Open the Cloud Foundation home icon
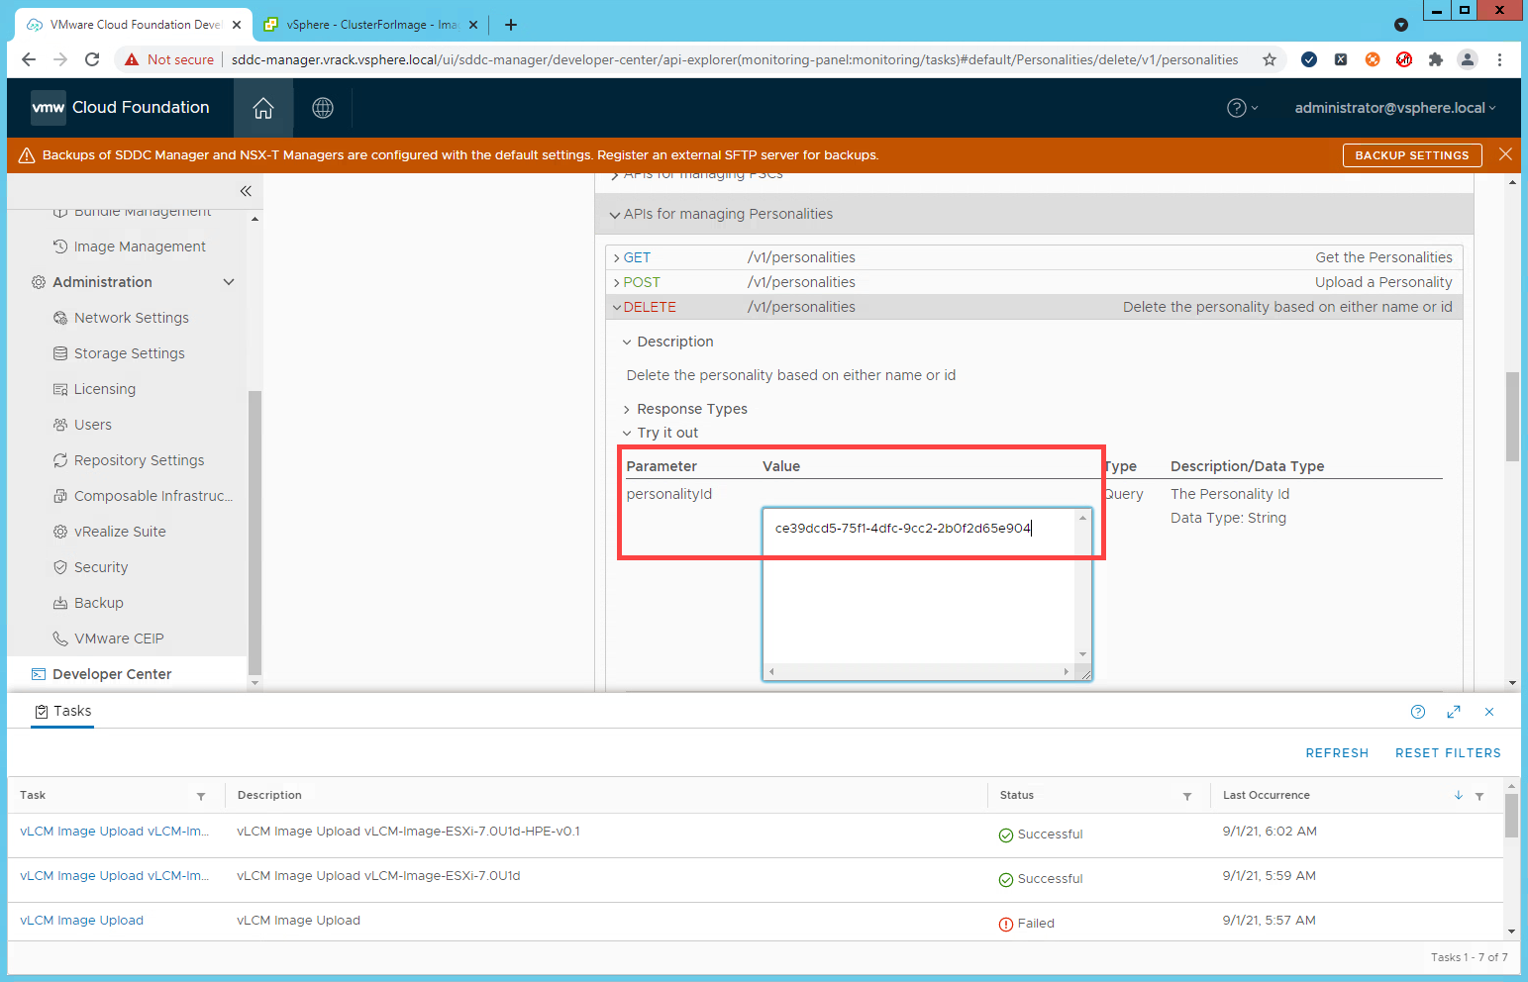1528x982 pixels. [263, 108]
